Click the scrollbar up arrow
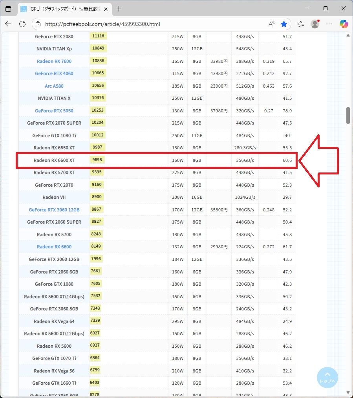This screenshot has width=353, height=398. pos(348,35)
